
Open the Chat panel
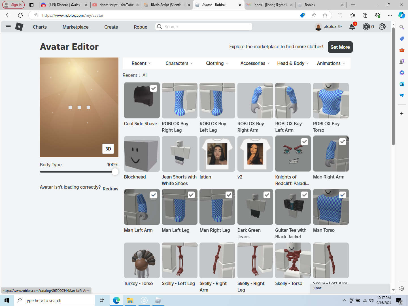350,288
